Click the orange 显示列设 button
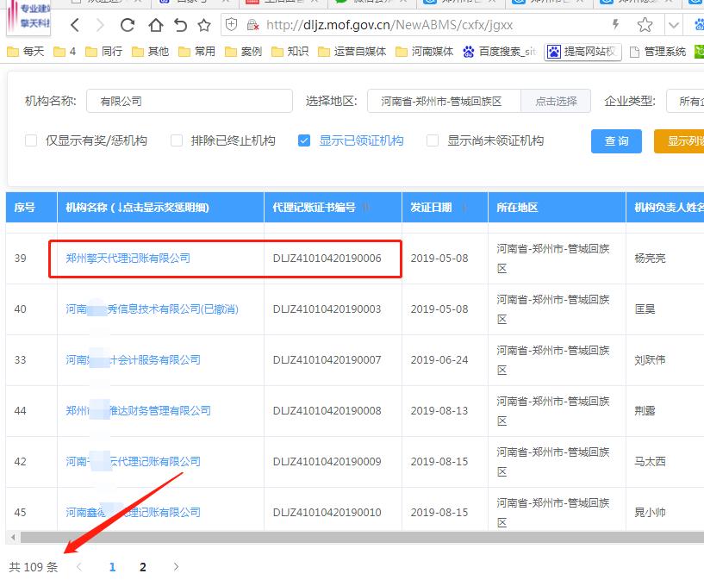 [x=679, y=141]
